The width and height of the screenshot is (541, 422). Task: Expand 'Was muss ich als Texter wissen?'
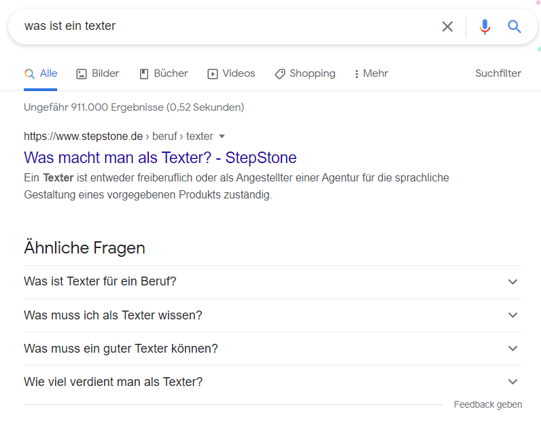(273, 315)
